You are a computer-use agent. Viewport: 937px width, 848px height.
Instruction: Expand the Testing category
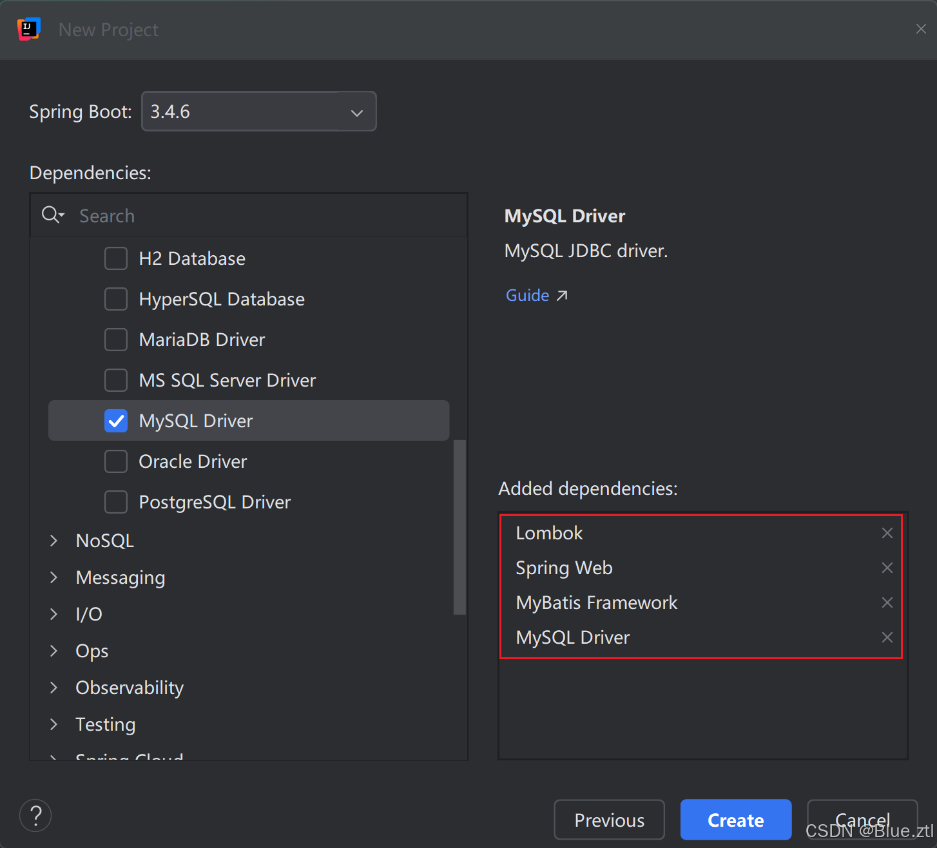[54, 724]
